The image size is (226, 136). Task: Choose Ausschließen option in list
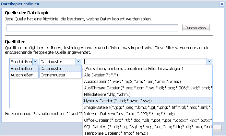[x=21, y=75]
